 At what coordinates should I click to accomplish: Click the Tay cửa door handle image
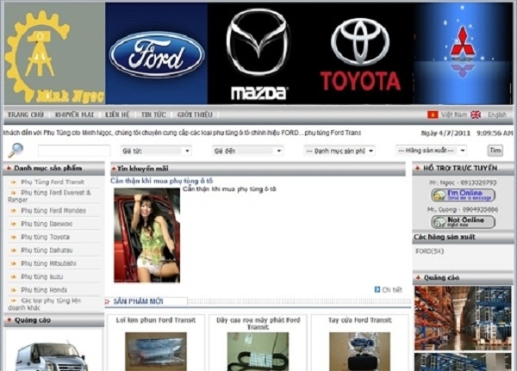point(359,351)
